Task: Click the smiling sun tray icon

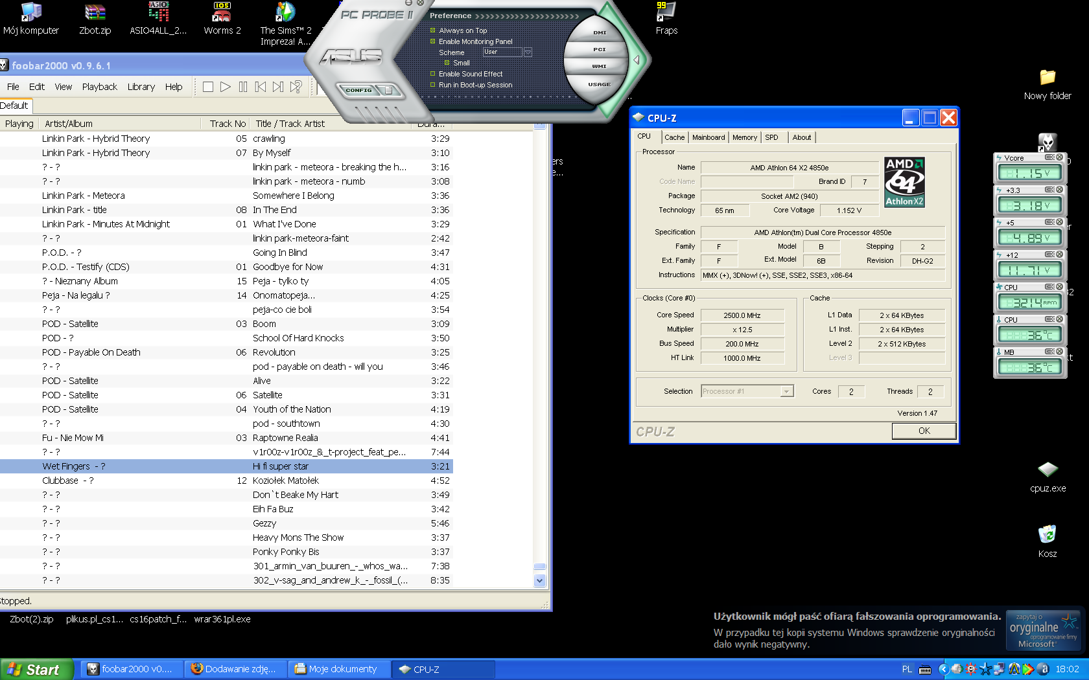Action: (x=971, y=670)
